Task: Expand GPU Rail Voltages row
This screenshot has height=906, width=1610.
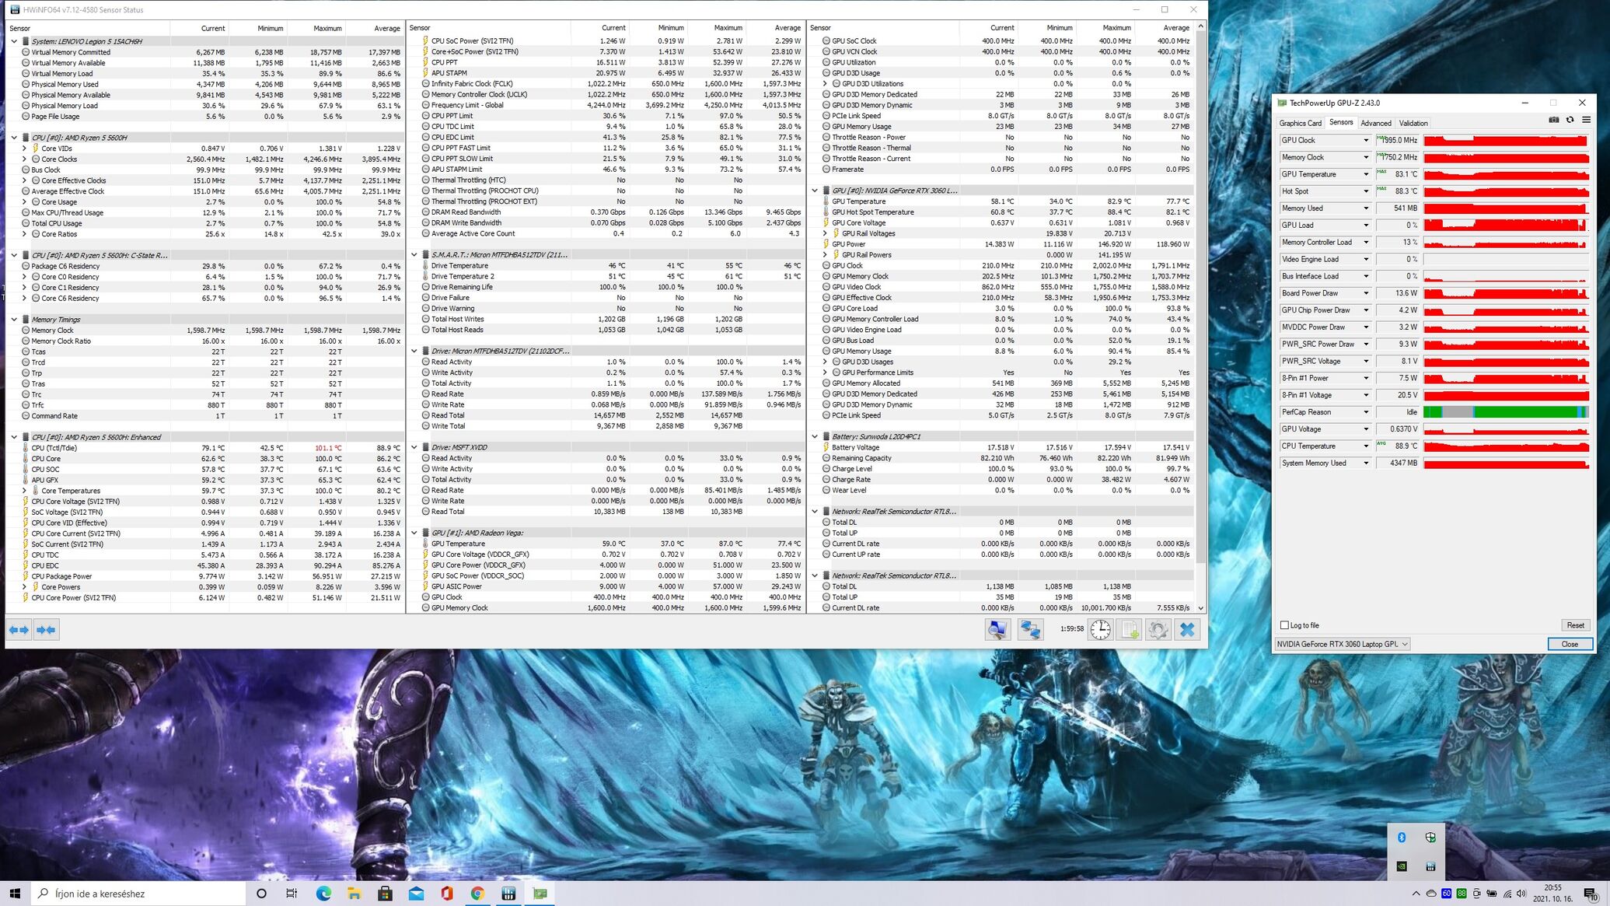Action: pyautogui.click(x=825, y=233)
